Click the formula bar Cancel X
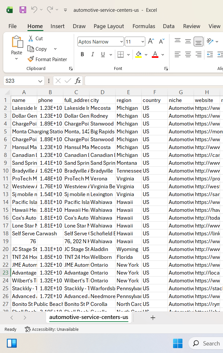223x353 pixels. 58,81
